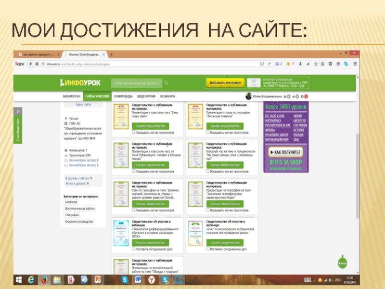Expand the 'Сообщение' side panel arrow
This screenshot has width=385, height=289.
18,111
